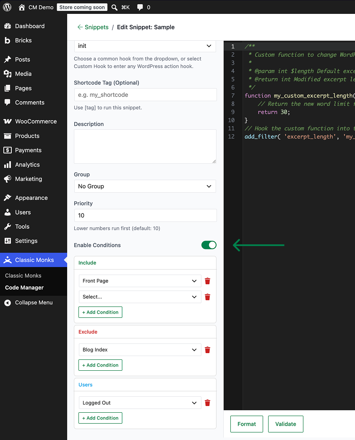The width and height of the screenshot is (355, 440).
Task: Go back via the Snippets link
Action: click(x=93, y=27)
